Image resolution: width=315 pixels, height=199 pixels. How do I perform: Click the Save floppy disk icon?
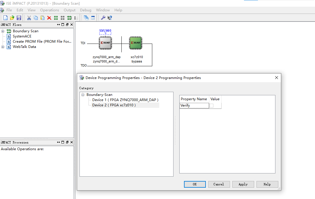click(19, 18)
